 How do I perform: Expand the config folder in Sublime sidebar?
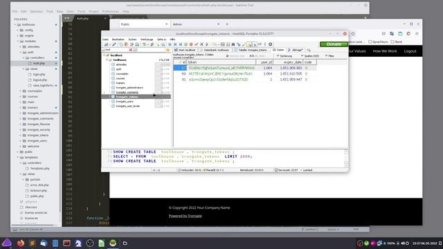point(18,30)
